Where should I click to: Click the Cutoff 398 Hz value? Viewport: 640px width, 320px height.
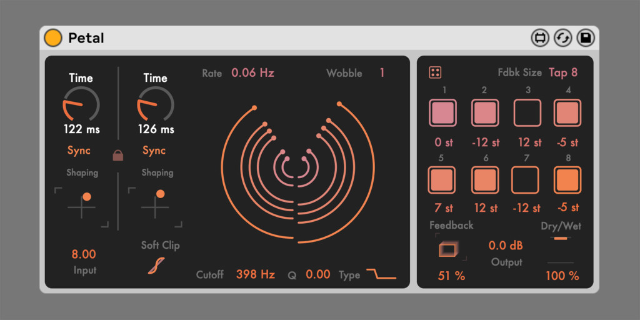256,274
